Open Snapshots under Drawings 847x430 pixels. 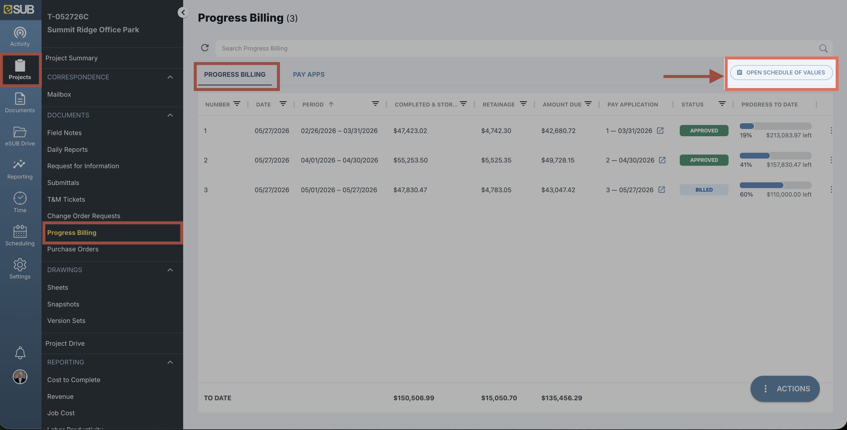click(63, 304)
